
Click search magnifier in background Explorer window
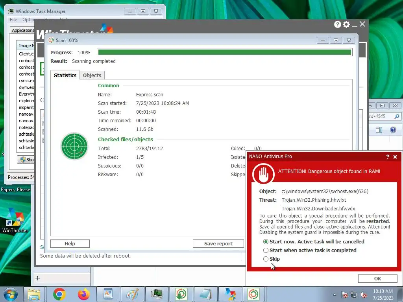click(397, 116)
